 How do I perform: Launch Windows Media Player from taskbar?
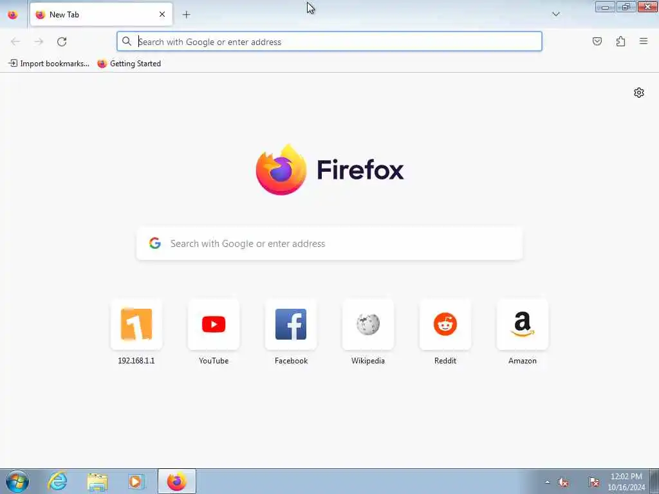136,481
